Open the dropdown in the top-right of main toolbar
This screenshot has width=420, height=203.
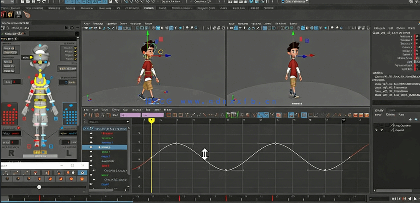coord(296,2)
